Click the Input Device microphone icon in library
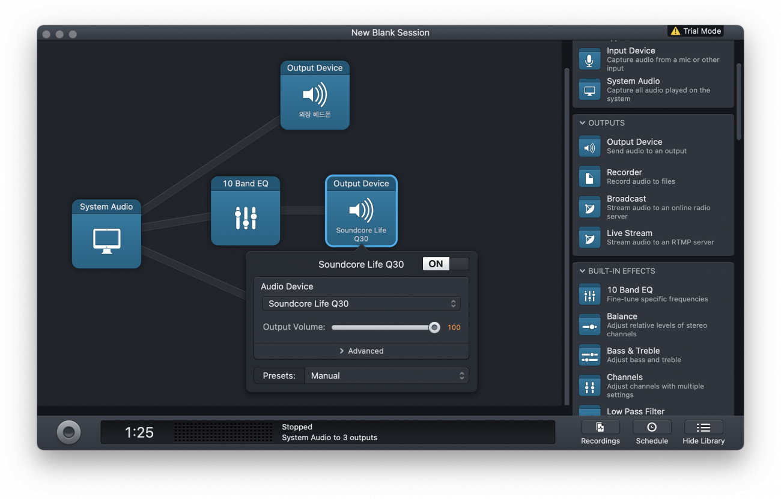Viewport: 781px width, 499px height. click(589, 59)
